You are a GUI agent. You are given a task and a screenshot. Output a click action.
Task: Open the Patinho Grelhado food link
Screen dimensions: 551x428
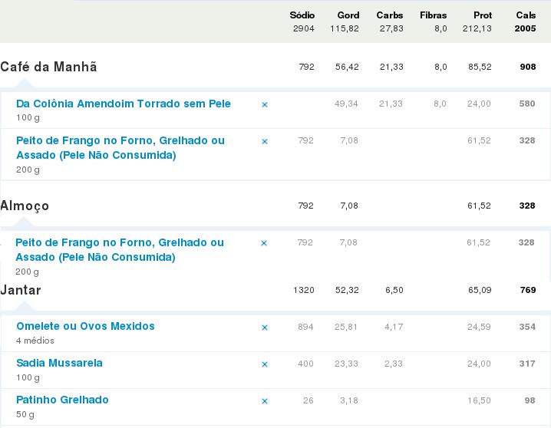[62, 400]
